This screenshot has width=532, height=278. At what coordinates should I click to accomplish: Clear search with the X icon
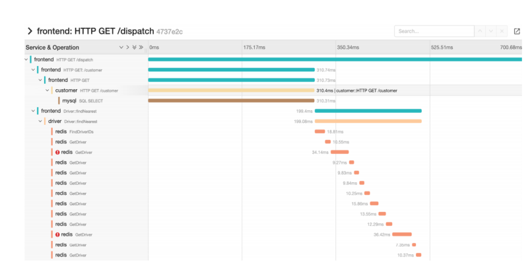click(502, 31)
